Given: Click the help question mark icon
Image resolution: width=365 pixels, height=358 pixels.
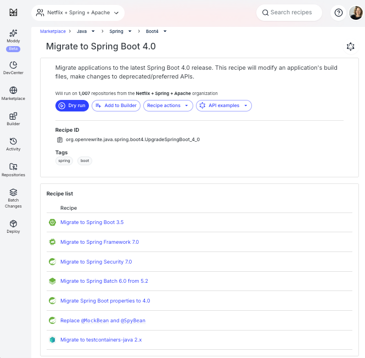Looking at the screenshot, I should [338, 13].
